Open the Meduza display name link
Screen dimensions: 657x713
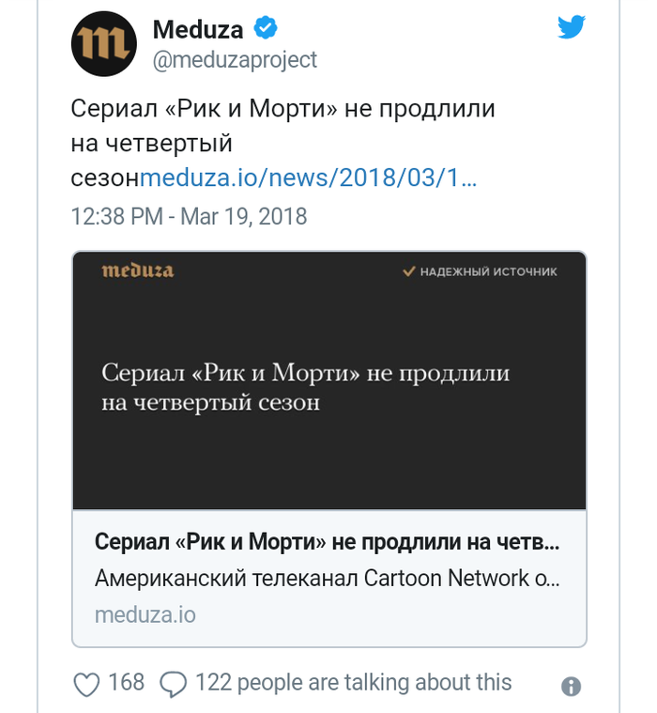198,30
